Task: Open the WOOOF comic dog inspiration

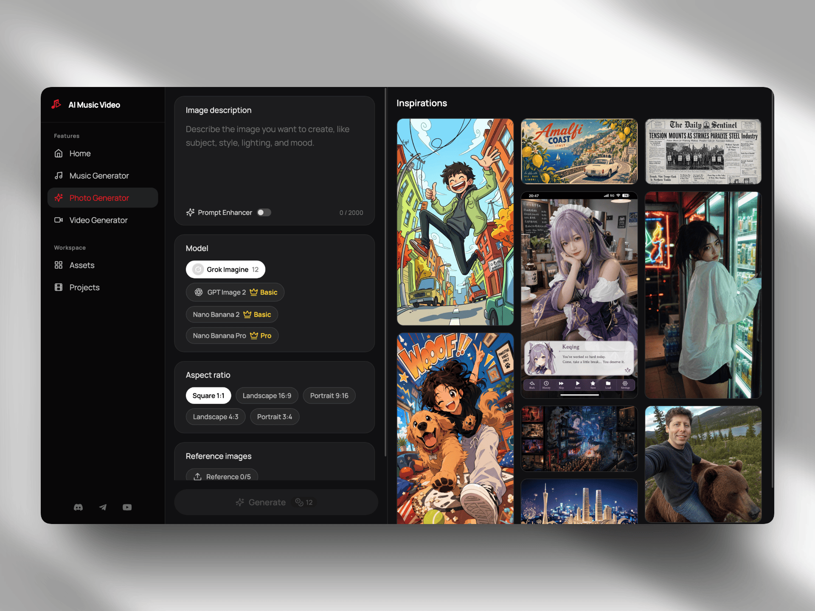Action: (455, 428)
